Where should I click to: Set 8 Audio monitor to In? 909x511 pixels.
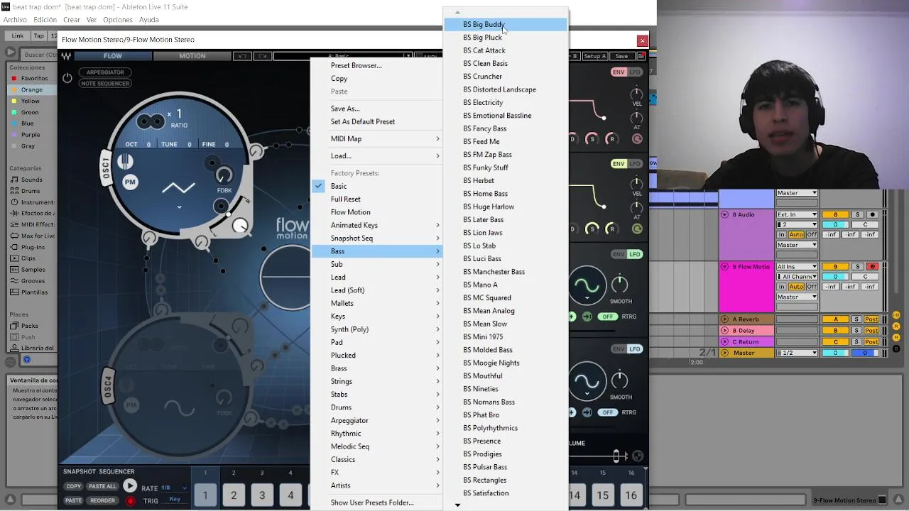(781, 235)
